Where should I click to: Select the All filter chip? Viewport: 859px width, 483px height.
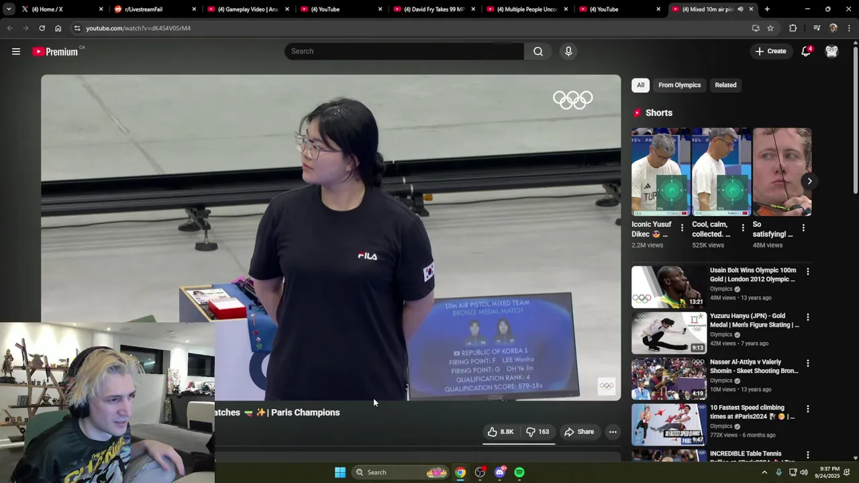640,85
